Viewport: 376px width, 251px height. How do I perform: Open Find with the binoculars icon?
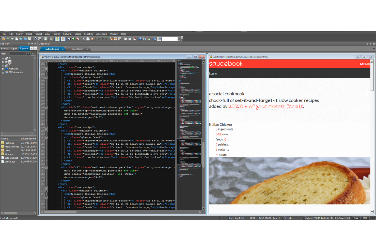[x=98, y=39]
